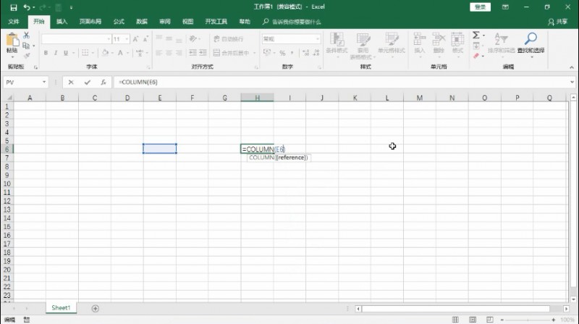This screenshot has width=579, height=324.
Task: Open Insert Function fx dialog
Action: tap(103, 82)
